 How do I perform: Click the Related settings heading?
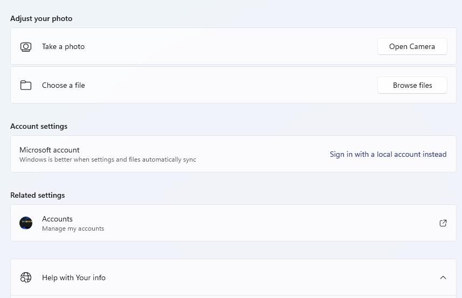point(38,195)
